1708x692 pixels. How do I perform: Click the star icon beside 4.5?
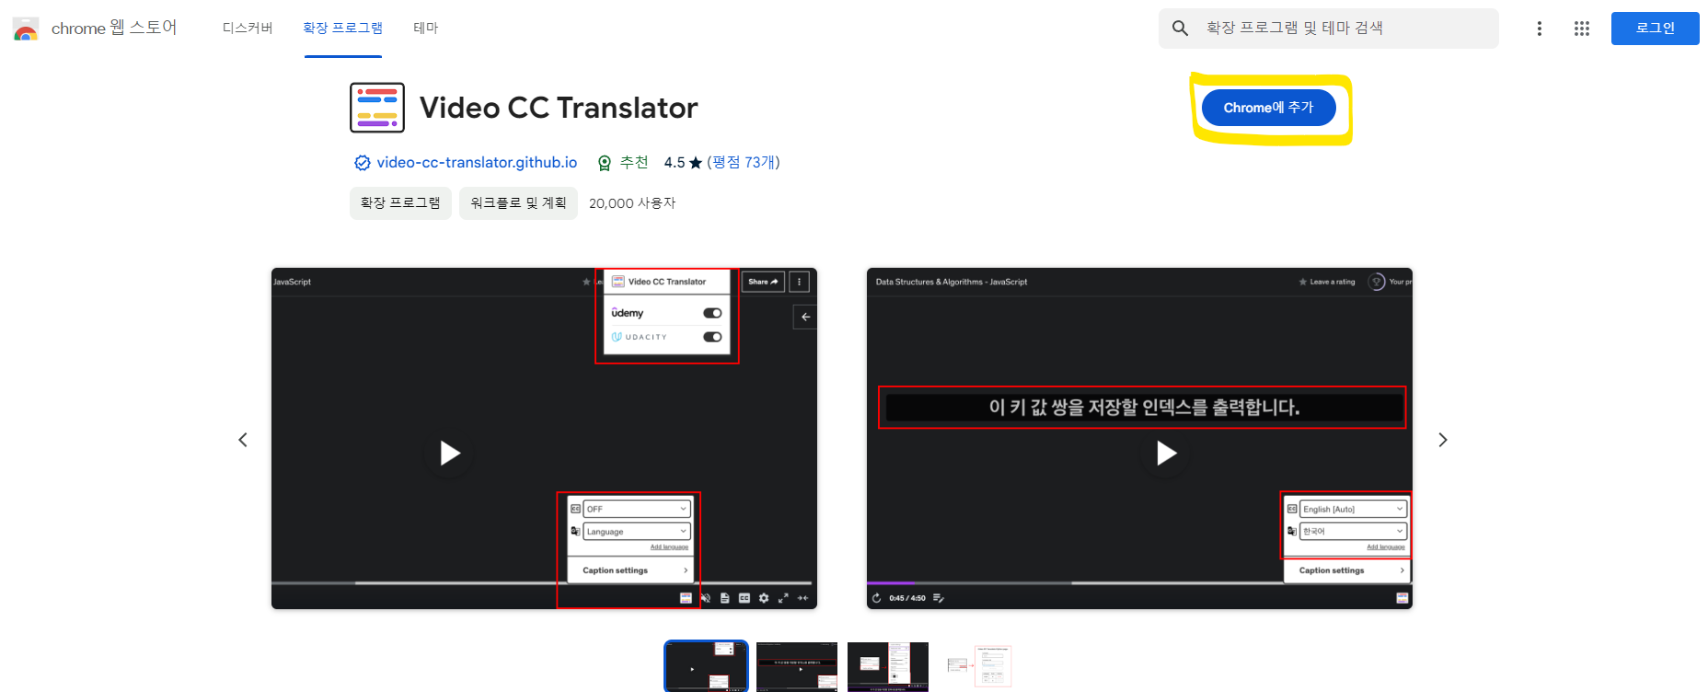pos(696,163)
